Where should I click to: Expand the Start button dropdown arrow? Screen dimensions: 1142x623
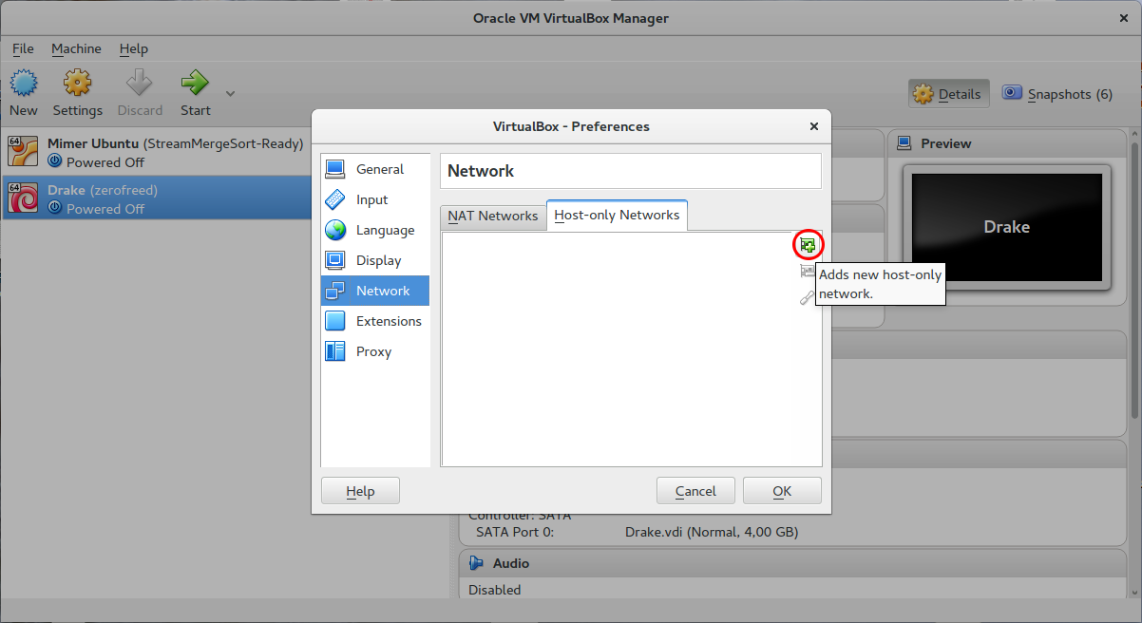click(230, 93)
